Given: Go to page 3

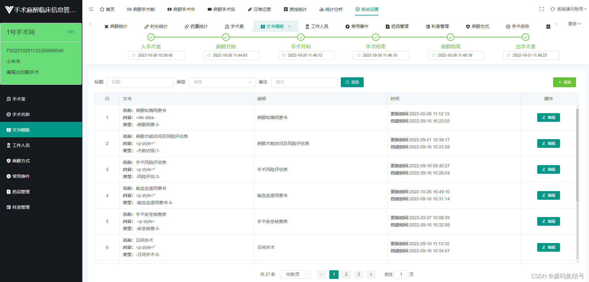Looking at the screenshot, I should [359, 274].
